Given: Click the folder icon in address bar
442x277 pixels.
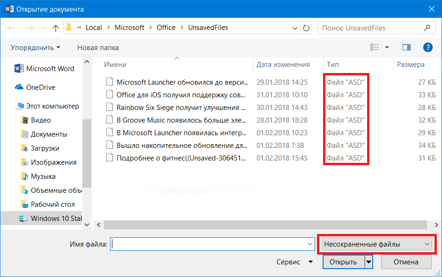Looking at the screenshot, I should pyautogui.click(x=69, y=28).
